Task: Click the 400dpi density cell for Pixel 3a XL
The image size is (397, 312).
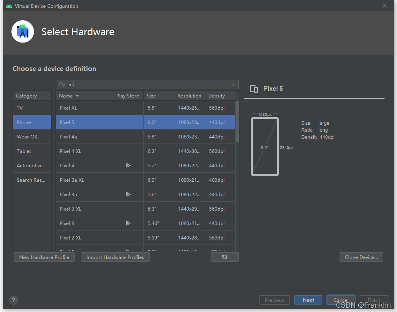Action: [x=220, y=180]
